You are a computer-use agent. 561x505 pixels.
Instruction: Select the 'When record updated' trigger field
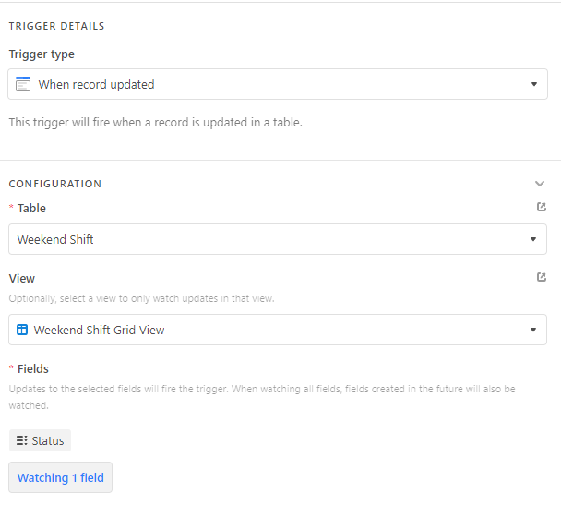pyautogui.click(x=278, y=84)
